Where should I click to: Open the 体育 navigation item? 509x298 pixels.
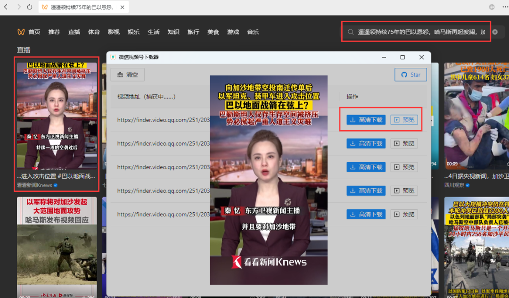[94, 32]
